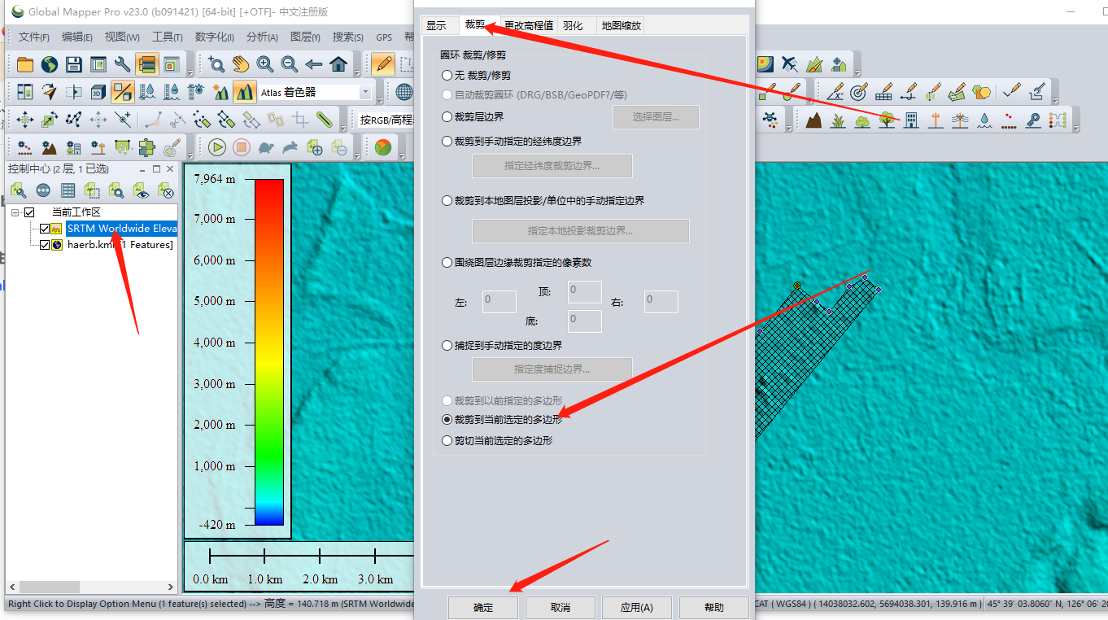Toggle layer visibility eye icon in Control Center
Screen dimensions: 1108x620
142,190
